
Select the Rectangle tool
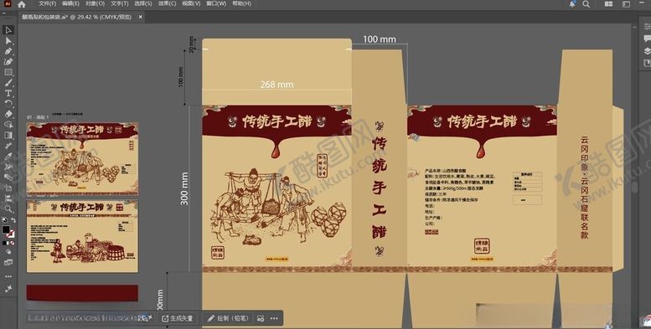click(8, 72)
